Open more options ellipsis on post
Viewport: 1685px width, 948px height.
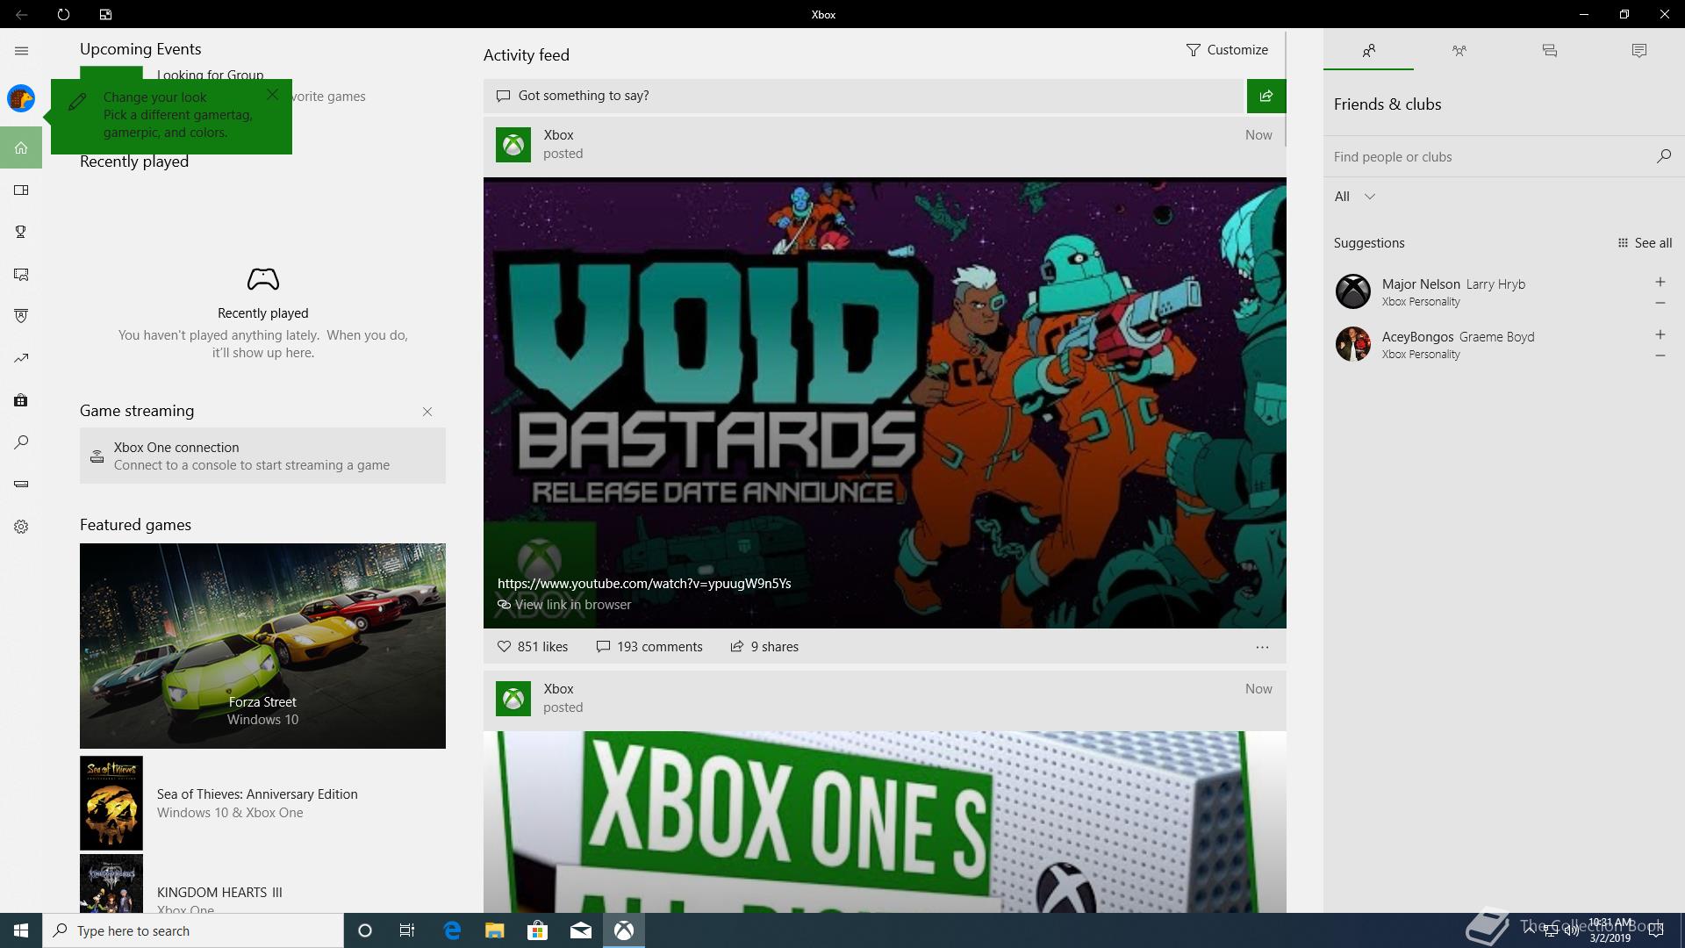[x=1262, y=647]
